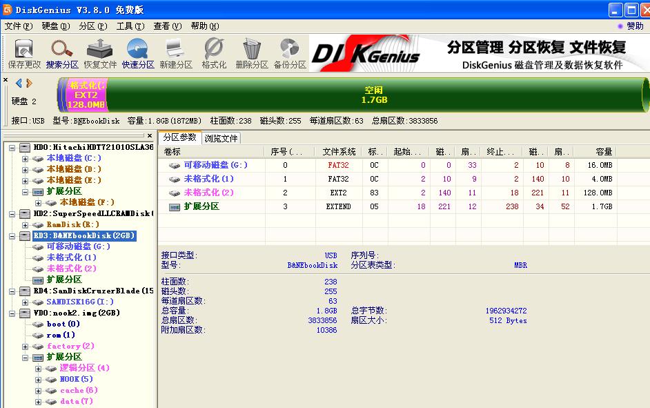The image size is (650, 408).
Task: Collapse the RD3 B&NEbookDisk node
Action: (12, 236)
